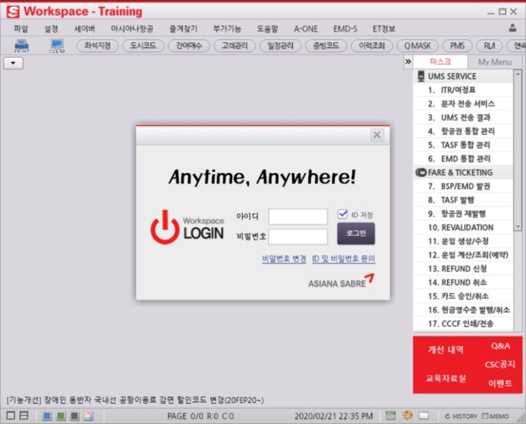Click the 좌석지정 toolbar button

[x=97, y=46]
